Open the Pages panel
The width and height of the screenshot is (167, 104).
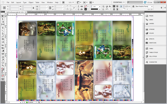click(x=151, y=16)
